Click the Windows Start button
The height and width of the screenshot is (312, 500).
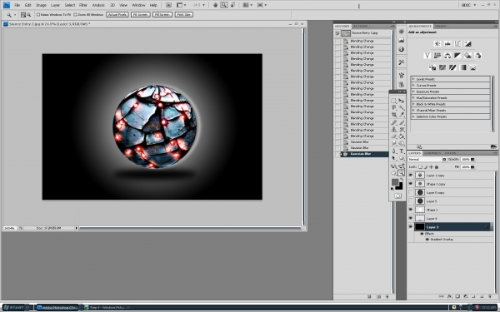15,308
